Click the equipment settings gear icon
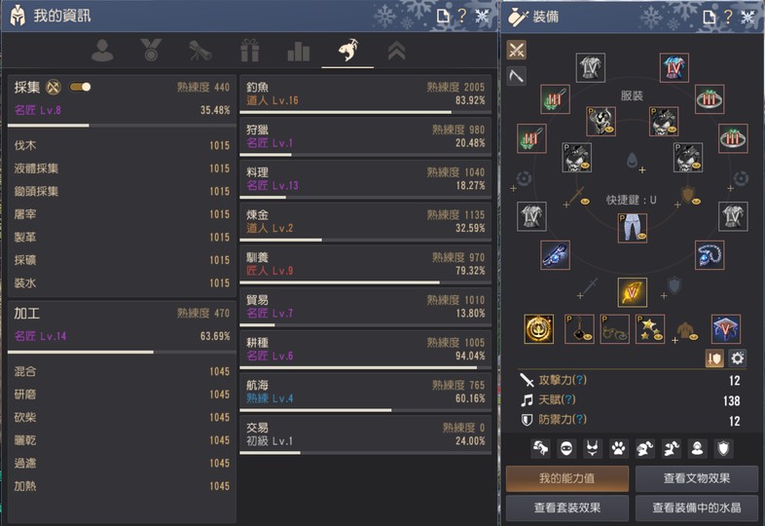 (737, 358)
